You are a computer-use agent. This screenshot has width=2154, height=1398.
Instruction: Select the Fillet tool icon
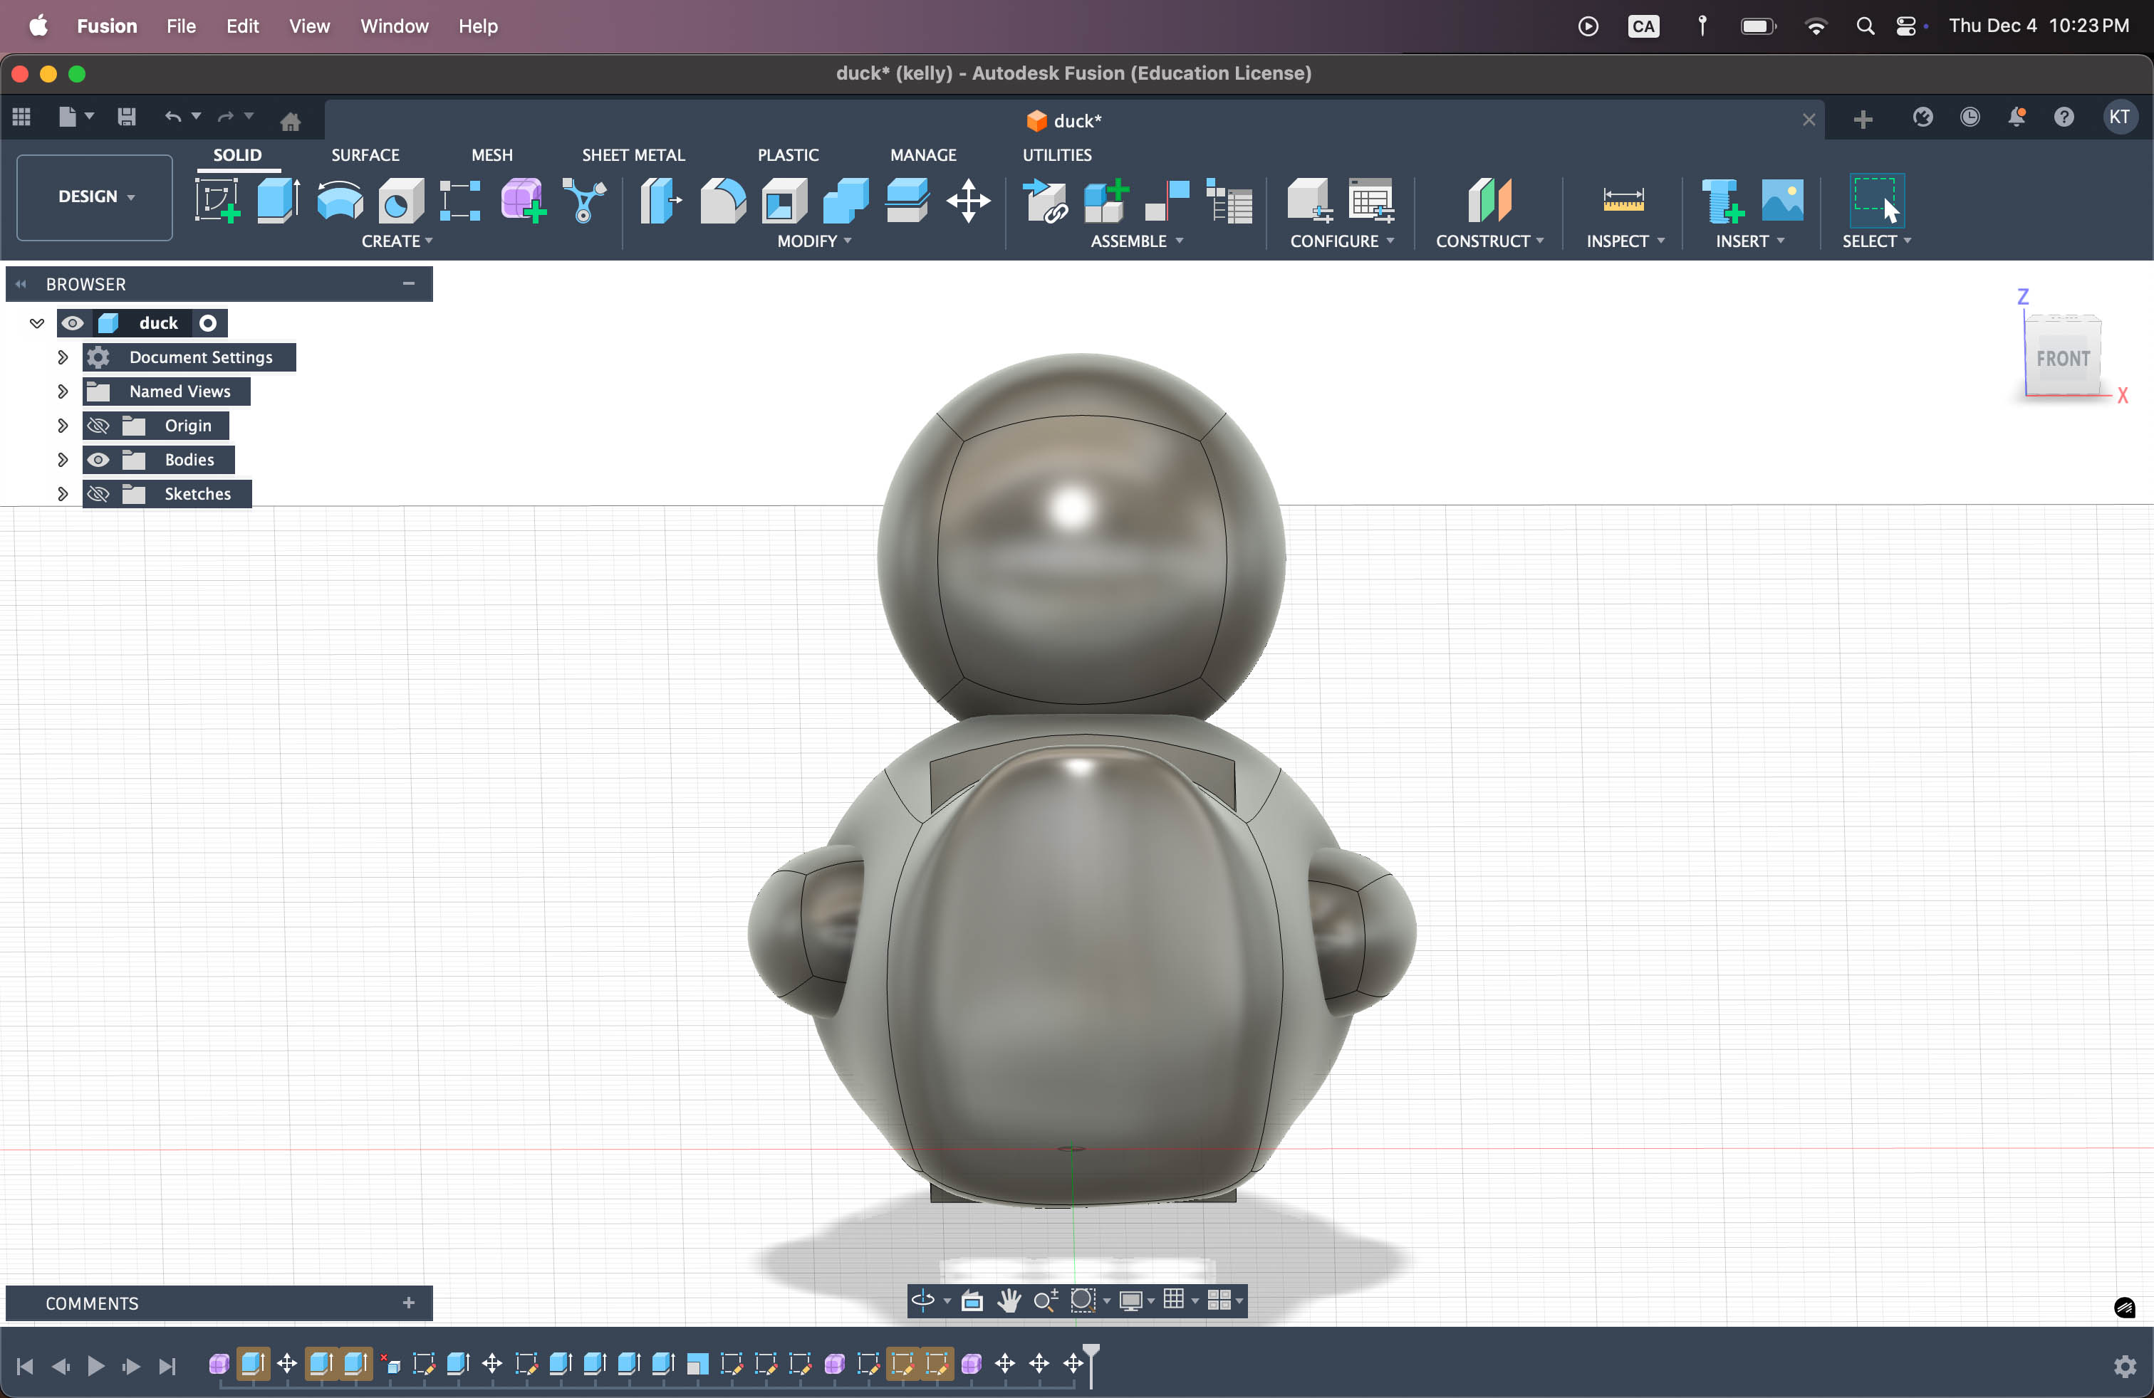[x=722, y=200]
